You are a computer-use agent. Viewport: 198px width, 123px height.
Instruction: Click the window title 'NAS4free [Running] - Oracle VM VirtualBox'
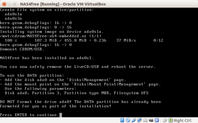(63, 4)
